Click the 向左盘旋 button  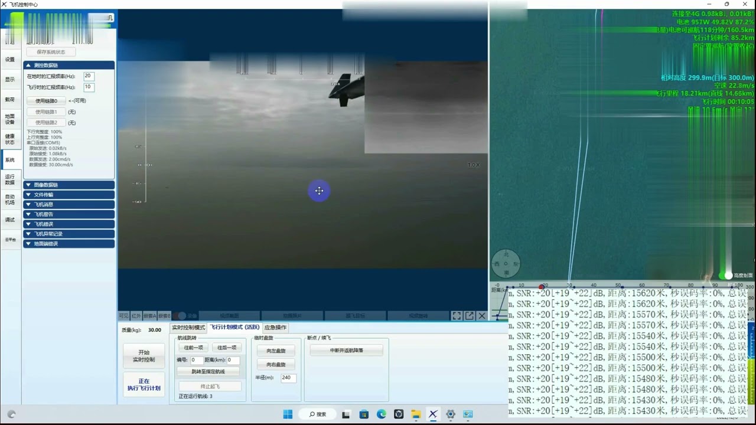pyautogui.click(x=276, y=351)
